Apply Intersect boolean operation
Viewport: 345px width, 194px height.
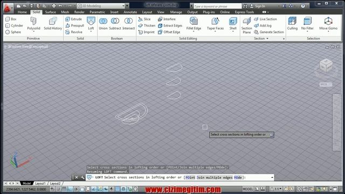tap(128, 23)
